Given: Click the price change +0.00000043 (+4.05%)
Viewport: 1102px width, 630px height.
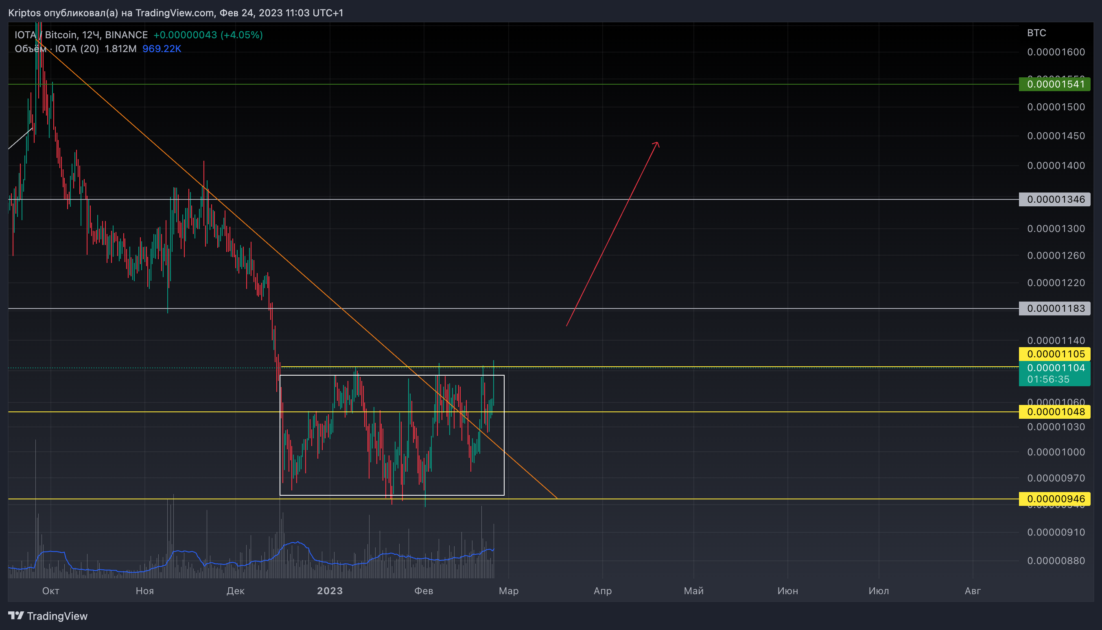Looking at the screenshot, I should click(x=208, y=35).
